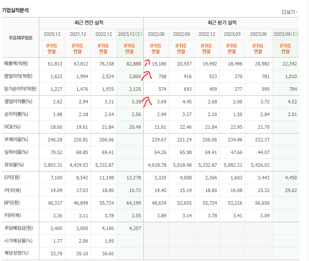Click the 순이익률(%) row label
This screenshot has height=261, width=309.
(x=16, y=114)
